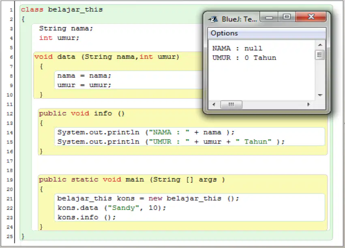Click the 'kons.info ();' line
Image resolution: width=345 pixels, height=248 pixels.
pos(86,218)
